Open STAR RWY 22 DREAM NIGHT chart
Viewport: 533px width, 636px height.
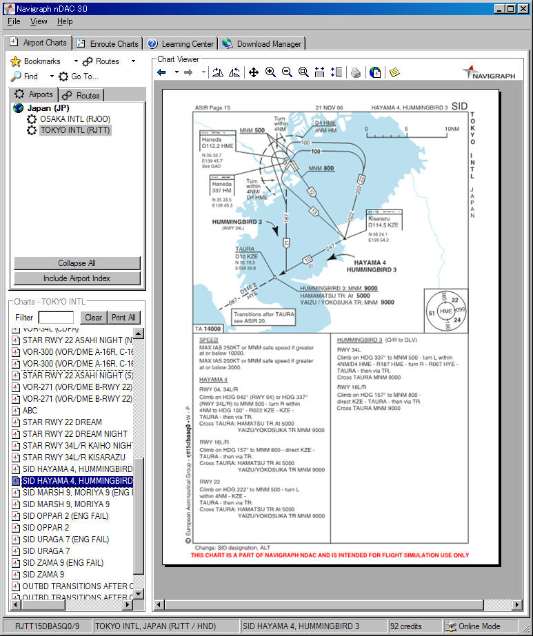tap(74, 434)
